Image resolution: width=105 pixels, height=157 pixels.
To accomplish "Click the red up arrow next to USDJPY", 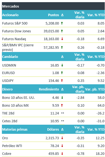I will (62, 81).
